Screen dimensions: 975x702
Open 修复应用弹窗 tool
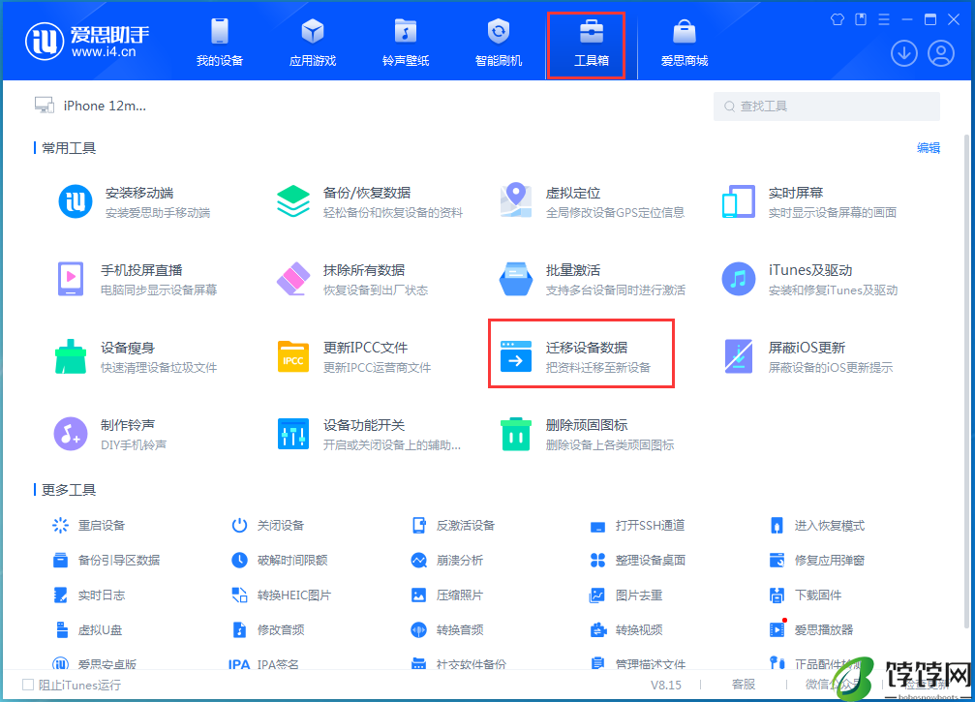coord(817,561)
